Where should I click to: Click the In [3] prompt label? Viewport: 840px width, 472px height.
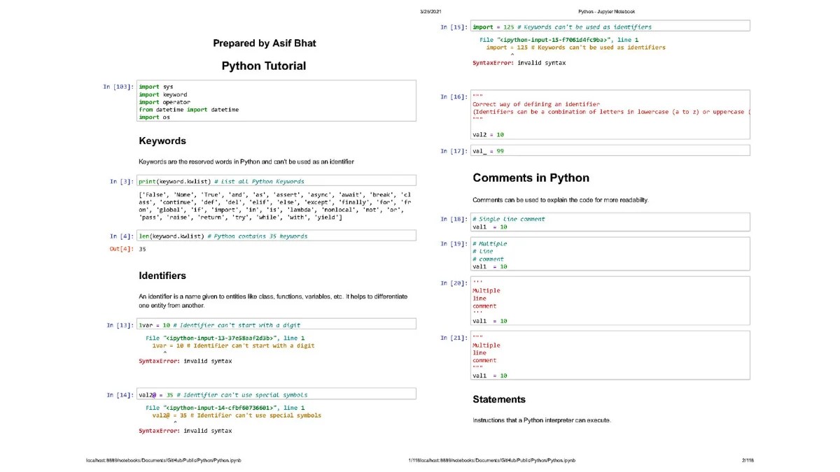(122, 181)
